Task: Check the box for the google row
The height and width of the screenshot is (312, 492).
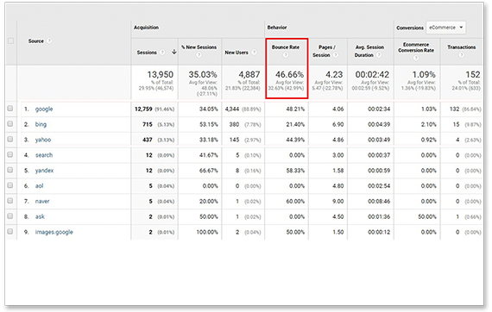Action: pos(10,109)
